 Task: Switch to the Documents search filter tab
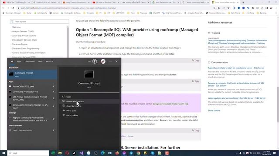pos(30,62)
